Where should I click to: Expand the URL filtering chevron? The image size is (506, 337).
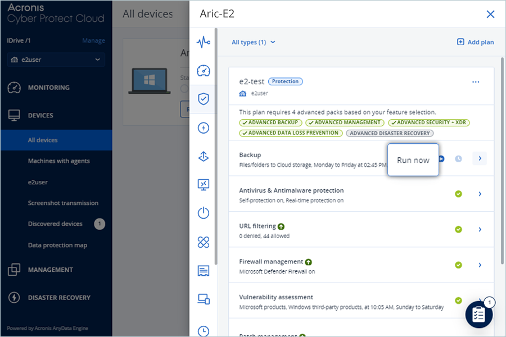[x=480, y=229]
